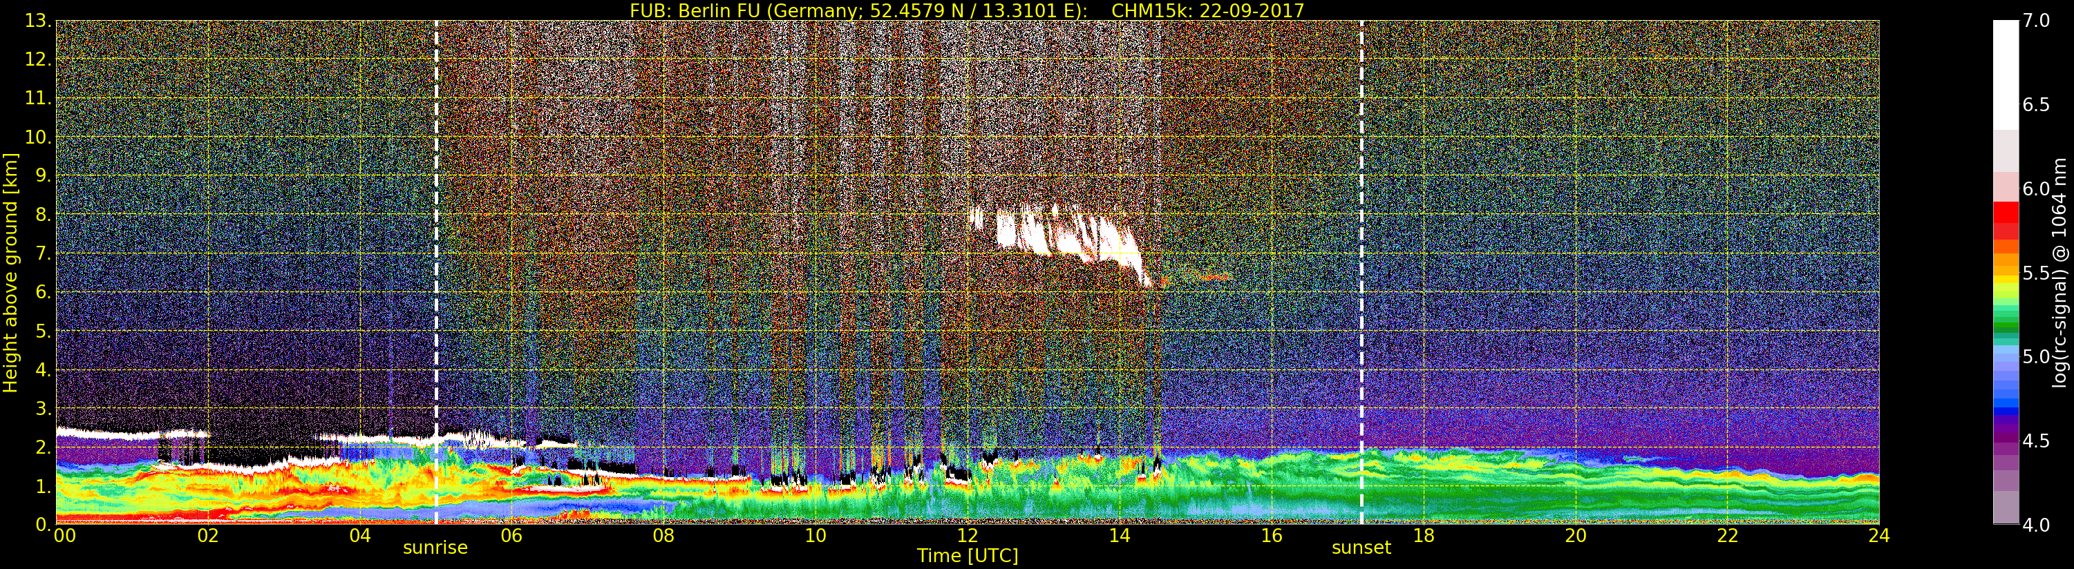Click the dashed sunrise marker line
Viewport: 2074px width, 569px height.
436,272
